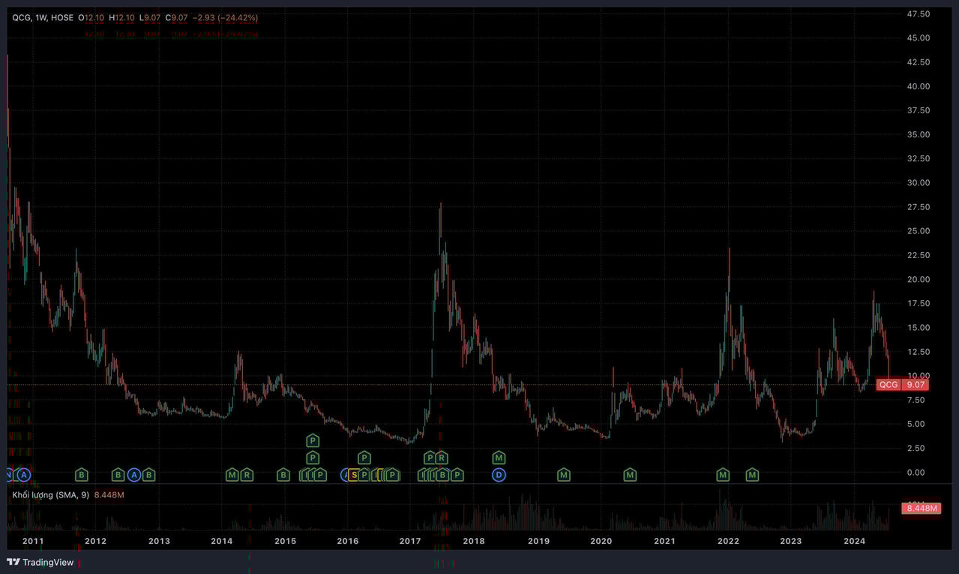This screenshot has width=959, height=574.
Task: Open the blue A marker between two B markers
Action: [x=133, y=475]
